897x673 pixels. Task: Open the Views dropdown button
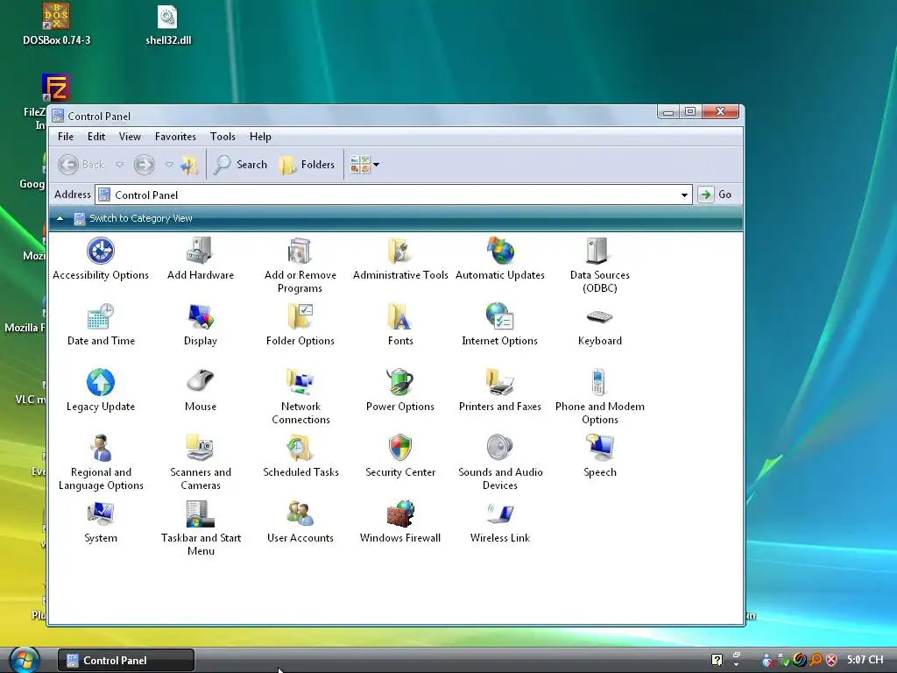[x=364, y=165]
